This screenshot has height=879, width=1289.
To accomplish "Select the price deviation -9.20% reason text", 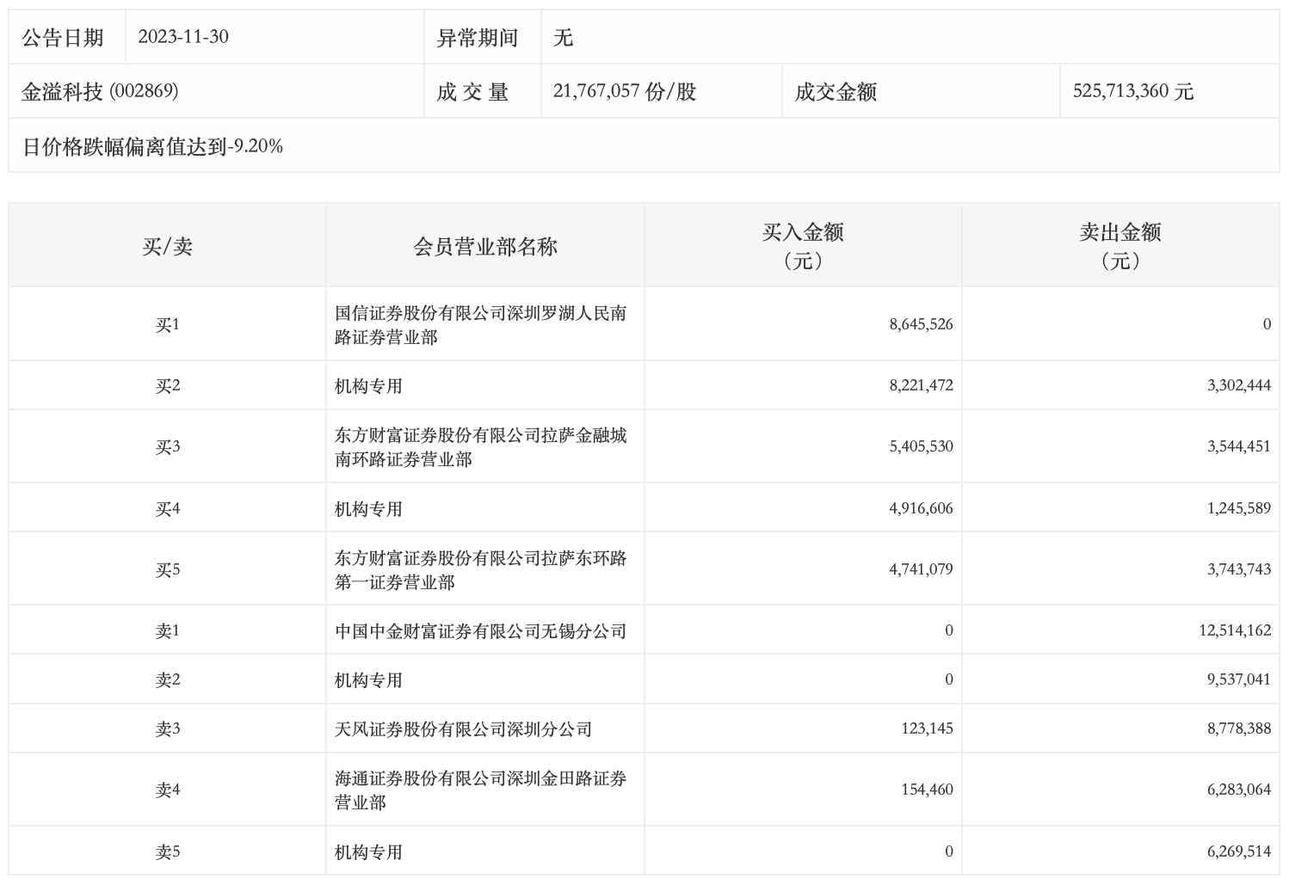I will pyautogui.click(x=152, y=146).
